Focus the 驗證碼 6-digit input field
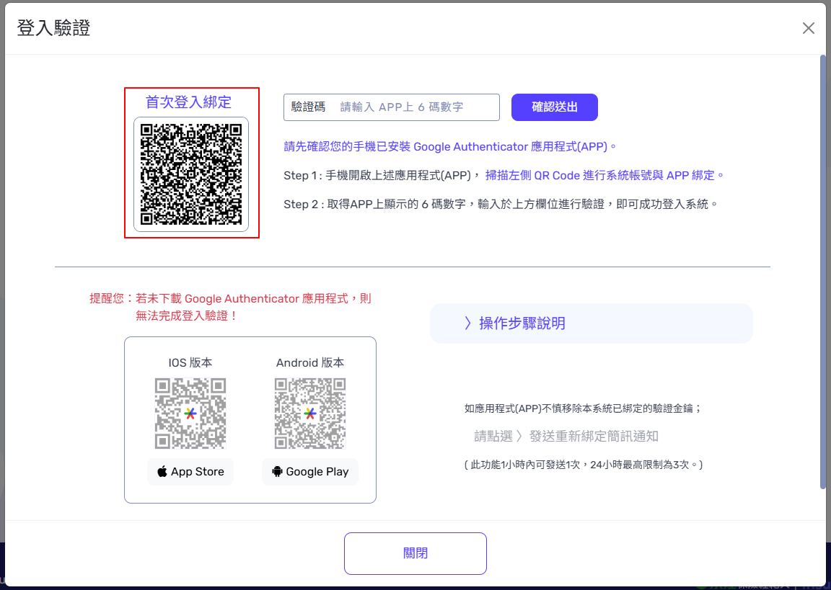 pos(415,107)
